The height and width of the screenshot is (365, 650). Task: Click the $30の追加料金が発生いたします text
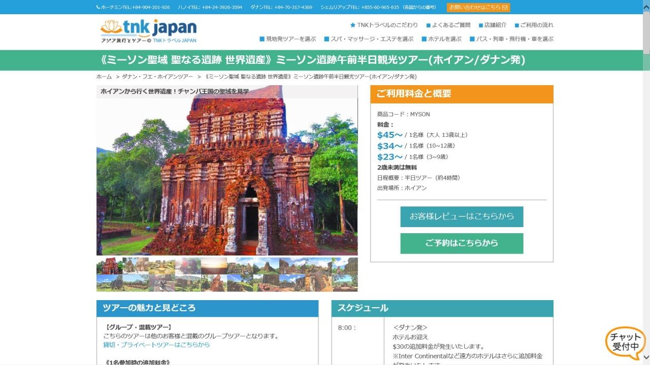(x=439, y=347)
